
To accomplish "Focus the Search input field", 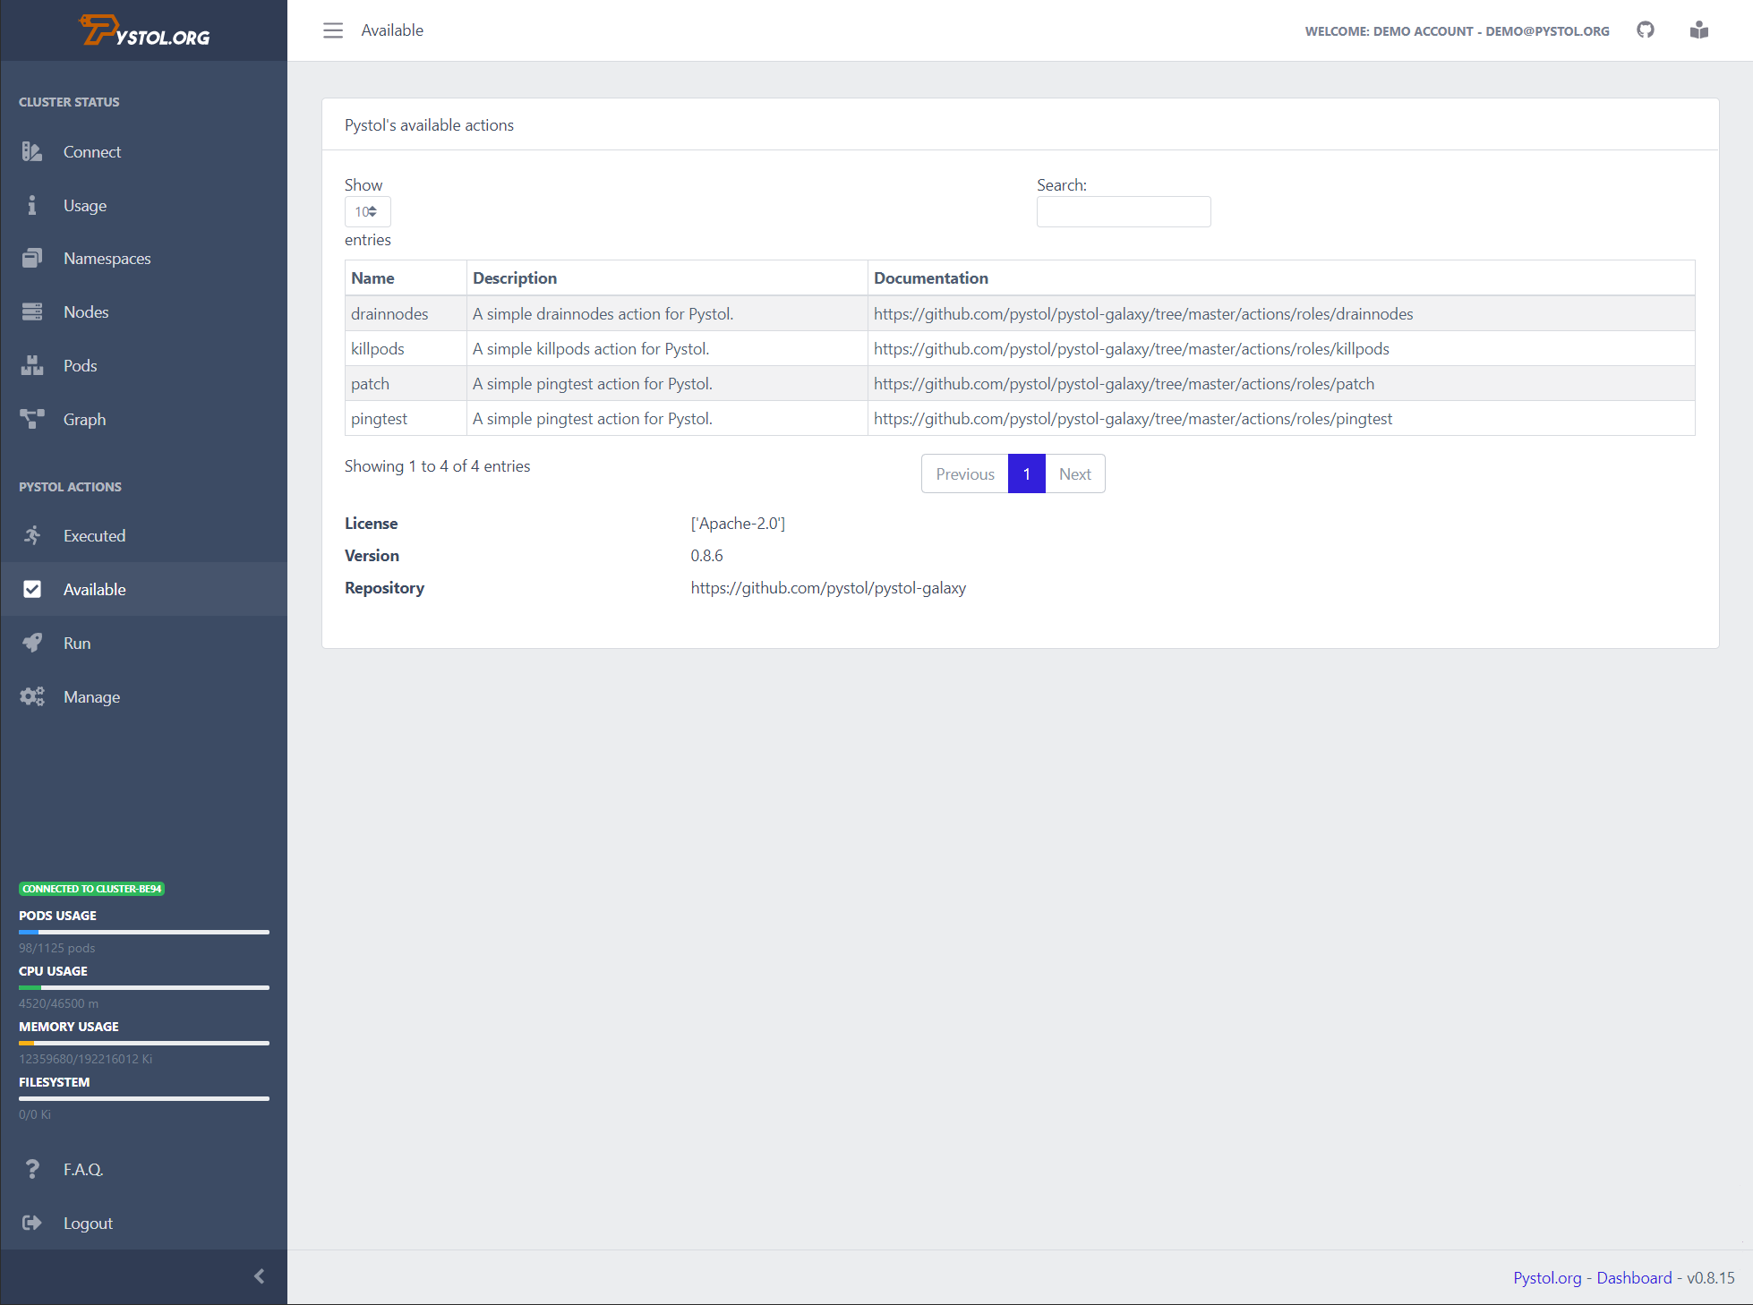I will pyautogui.click(x=1123, y=212).
